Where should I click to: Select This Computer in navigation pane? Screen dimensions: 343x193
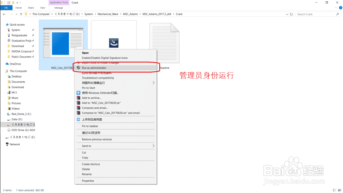pos(18,71)
